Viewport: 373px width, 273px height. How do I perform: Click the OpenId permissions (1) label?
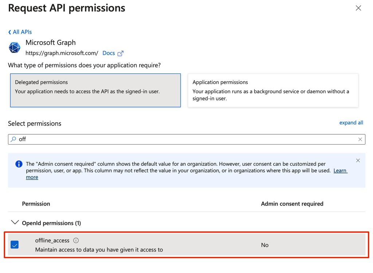point(51,223)
